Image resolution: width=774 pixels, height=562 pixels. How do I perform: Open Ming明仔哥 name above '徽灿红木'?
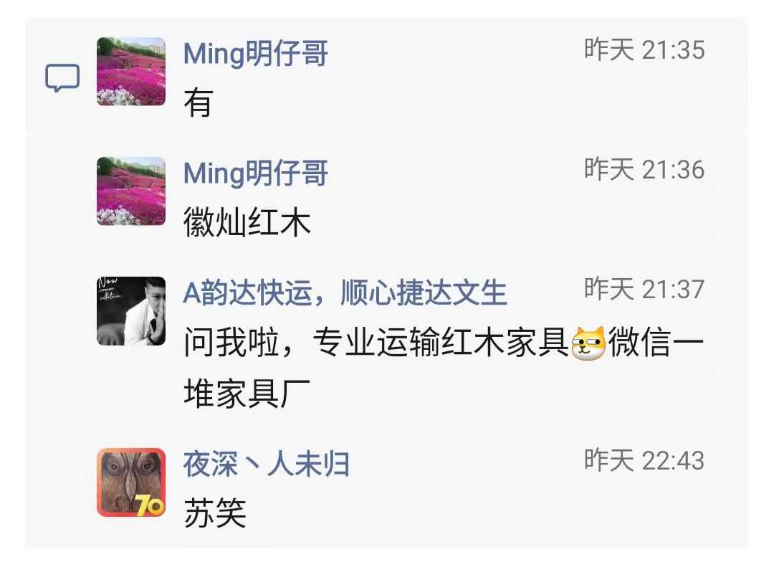(x=255, y=173)
